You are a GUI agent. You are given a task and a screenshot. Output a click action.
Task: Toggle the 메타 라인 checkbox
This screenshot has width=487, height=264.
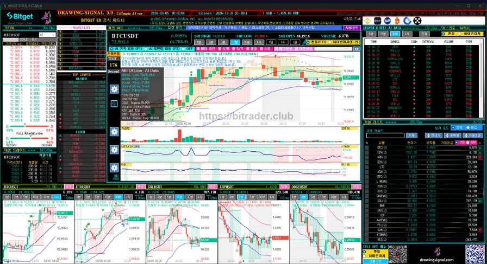[x=198, y=49]
